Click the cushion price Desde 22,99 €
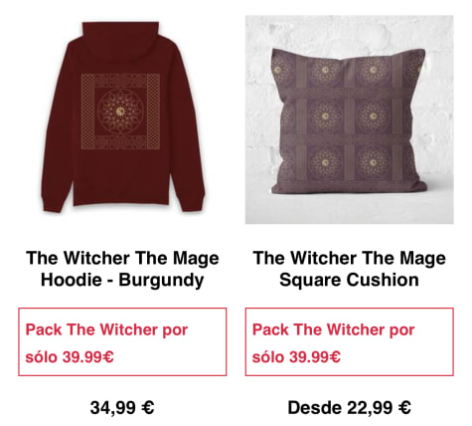The image size is (472, 426). point(349,407)
